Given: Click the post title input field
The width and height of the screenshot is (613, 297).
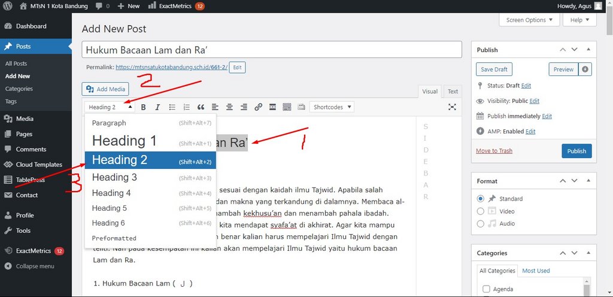Looking at the screenshot, I should 272,50.
